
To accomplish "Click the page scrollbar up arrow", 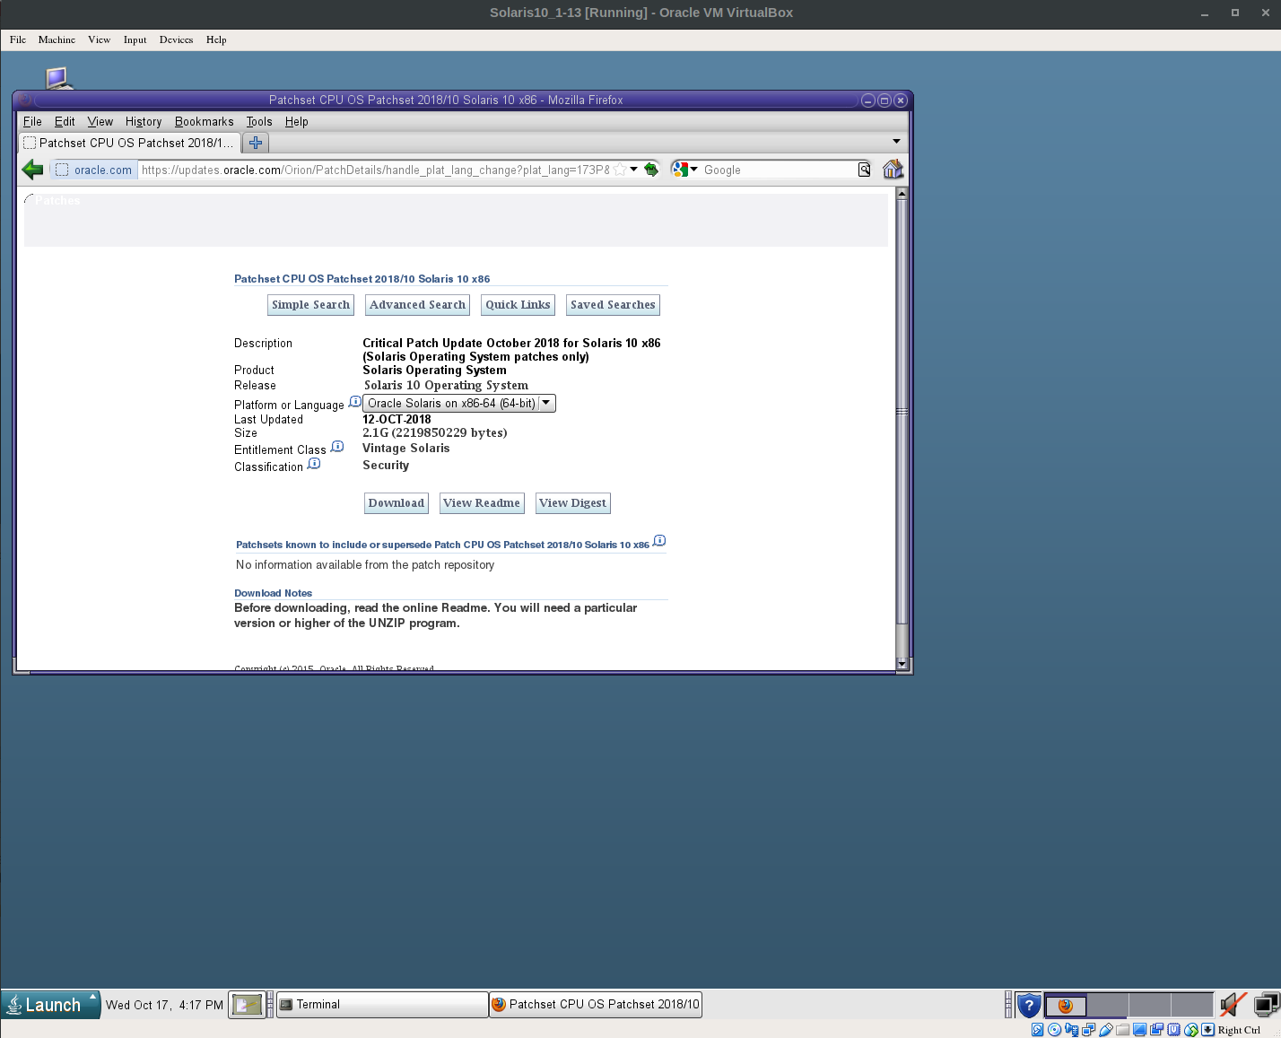I will tap(902, 194).
